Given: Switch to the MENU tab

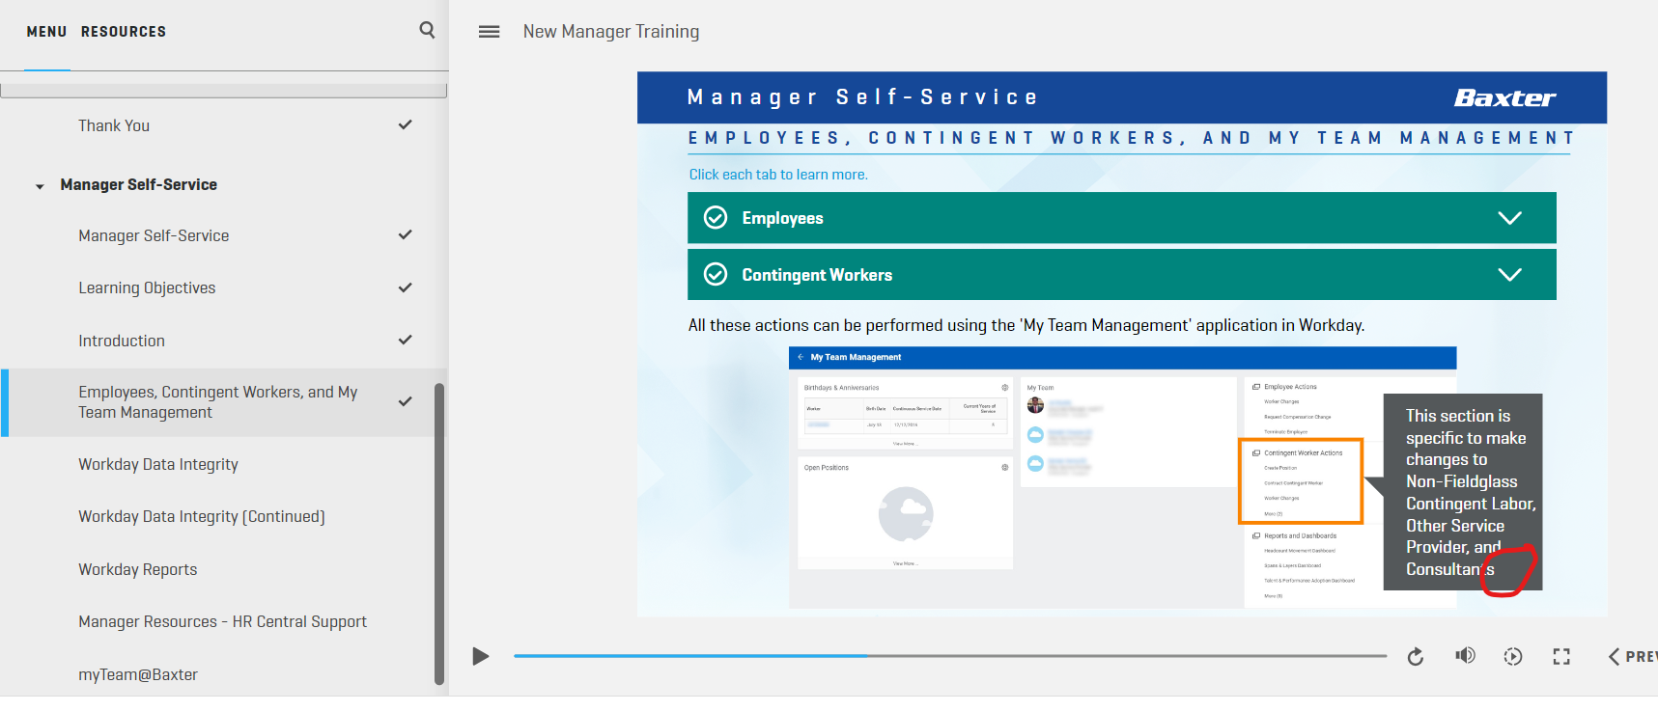Looking at the screenshot, I should coord(46,32).
